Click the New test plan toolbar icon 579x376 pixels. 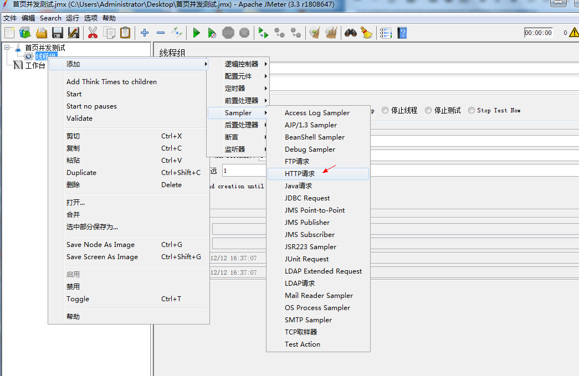(9, 33)
